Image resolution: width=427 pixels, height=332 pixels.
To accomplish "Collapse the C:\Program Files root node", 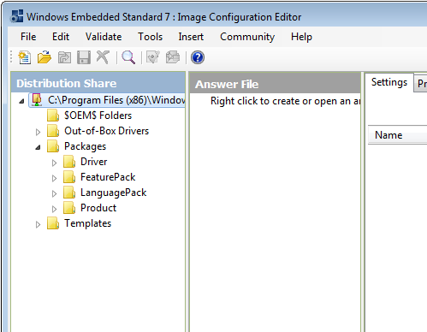I will click(21, 101).
